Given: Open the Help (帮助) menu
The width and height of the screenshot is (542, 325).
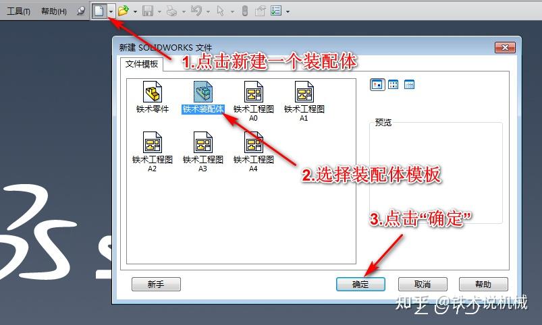Looking at the screenshot, I should click(x=53, y=11).
